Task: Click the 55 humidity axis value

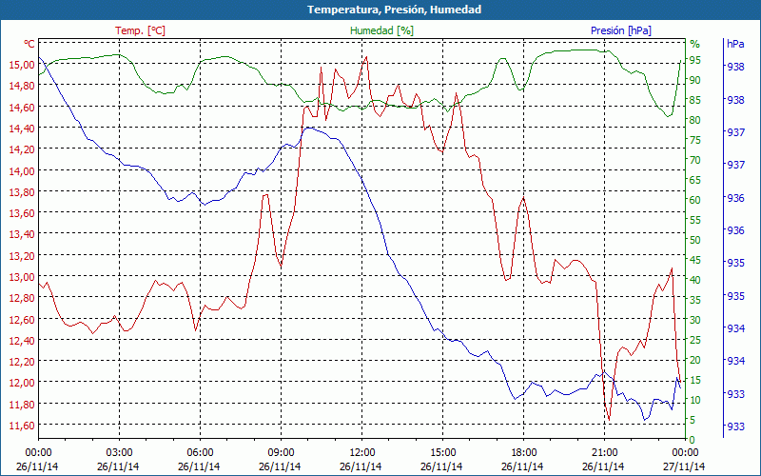Action: [695, 220]
